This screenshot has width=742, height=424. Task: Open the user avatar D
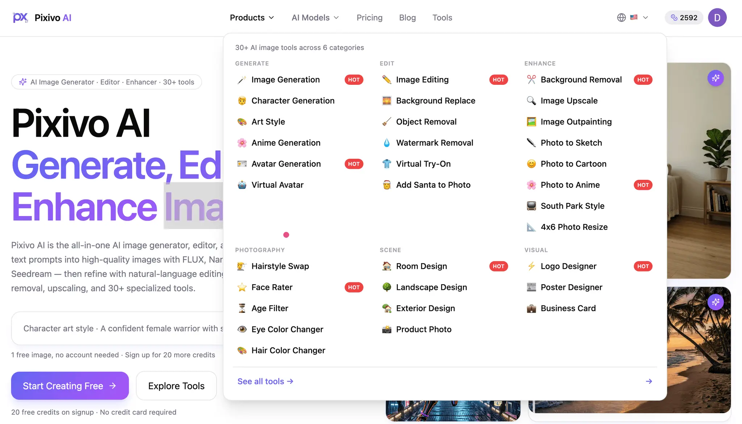coord(717,17)
